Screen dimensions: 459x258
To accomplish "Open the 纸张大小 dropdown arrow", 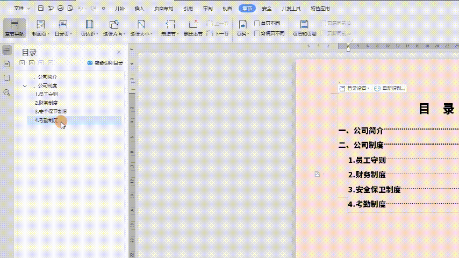I will pyautogui.click(x=152, y=34).
